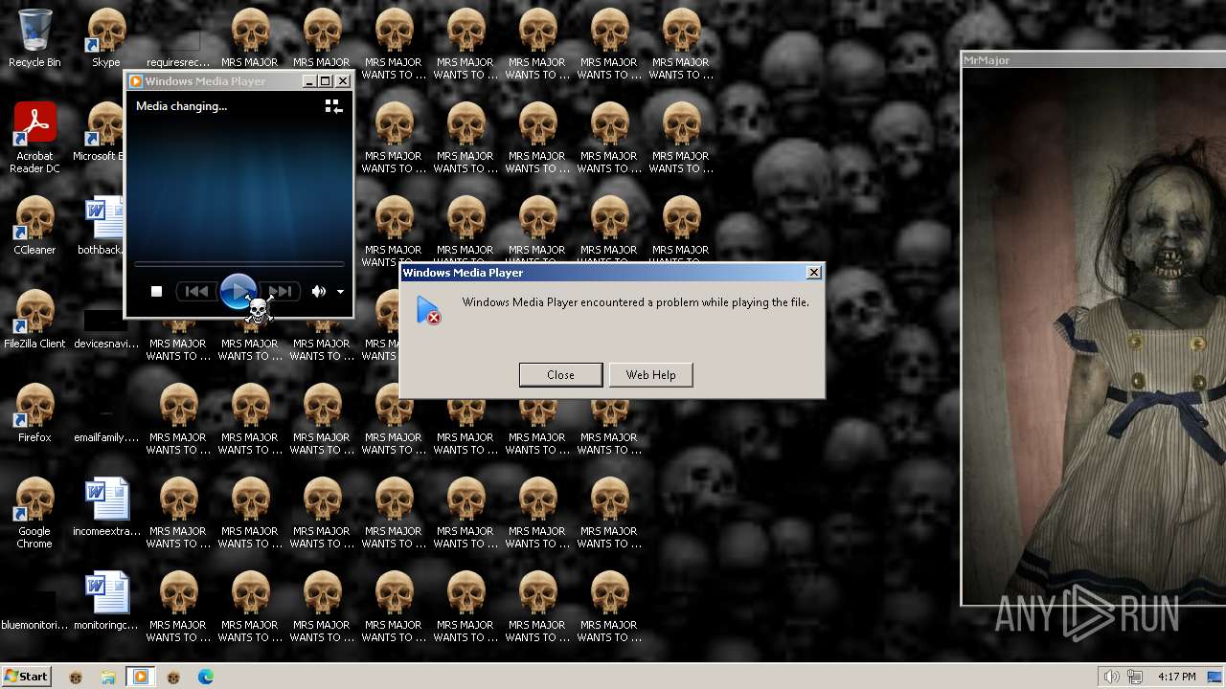Select the Firefox desktop shortcut

click(34, 413)
